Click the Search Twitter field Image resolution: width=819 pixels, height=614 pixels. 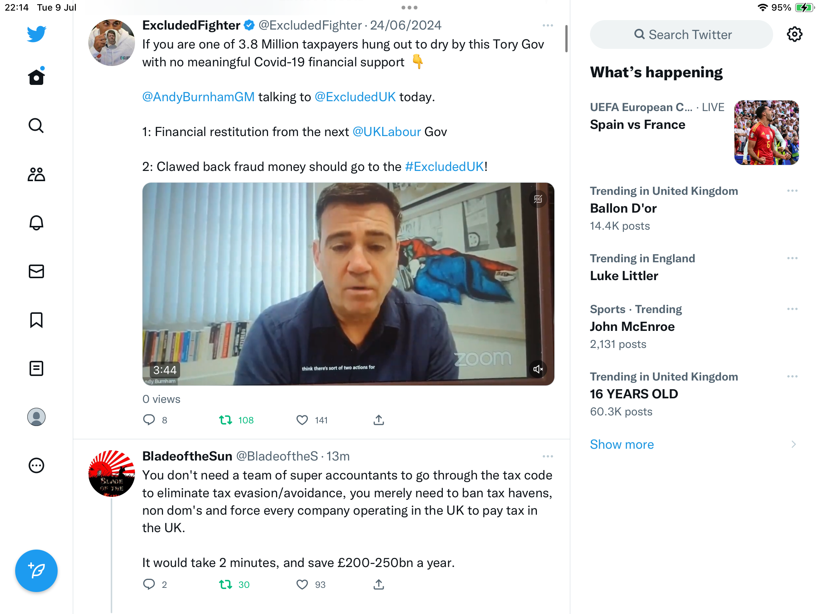coord(681,34)
